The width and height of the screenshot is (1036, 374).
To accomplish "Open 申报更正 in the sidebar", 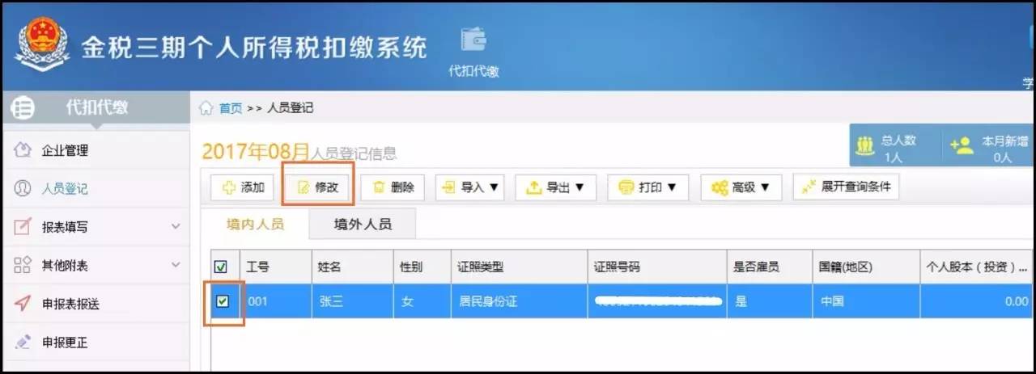I will [x=65, y=342].
